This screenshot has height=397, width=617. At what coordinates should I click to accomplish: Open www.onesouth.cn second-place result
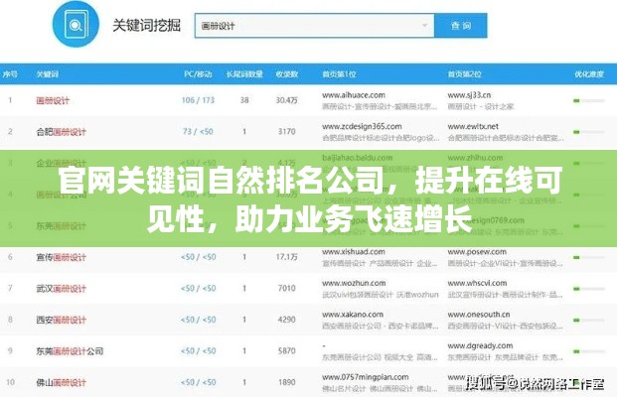tap(481, 315)
